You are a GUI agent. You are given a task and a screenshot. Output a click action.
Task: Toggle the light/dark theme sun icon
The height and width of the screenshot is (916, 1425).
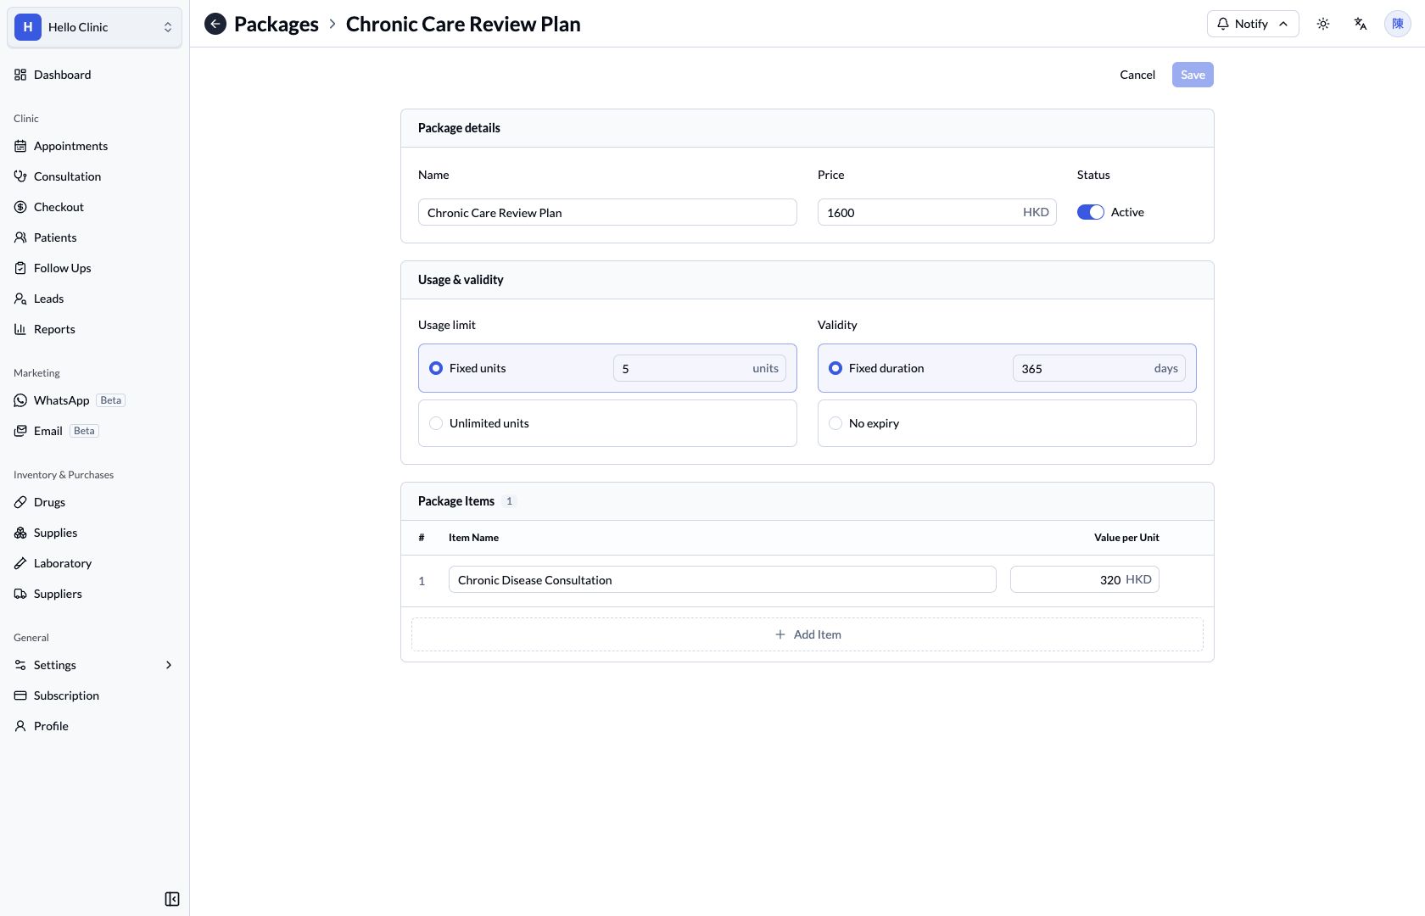pos(1323,24)
